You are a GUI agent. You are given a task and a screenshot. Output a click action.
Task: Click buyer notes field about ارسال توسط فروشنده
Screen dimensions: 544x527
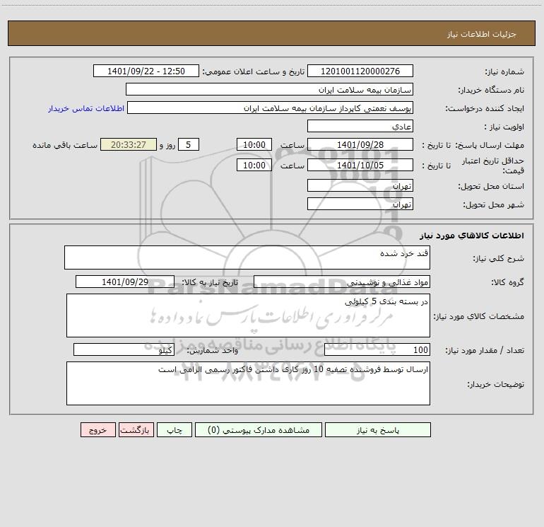pyautogui.click(x=248, y=383)
